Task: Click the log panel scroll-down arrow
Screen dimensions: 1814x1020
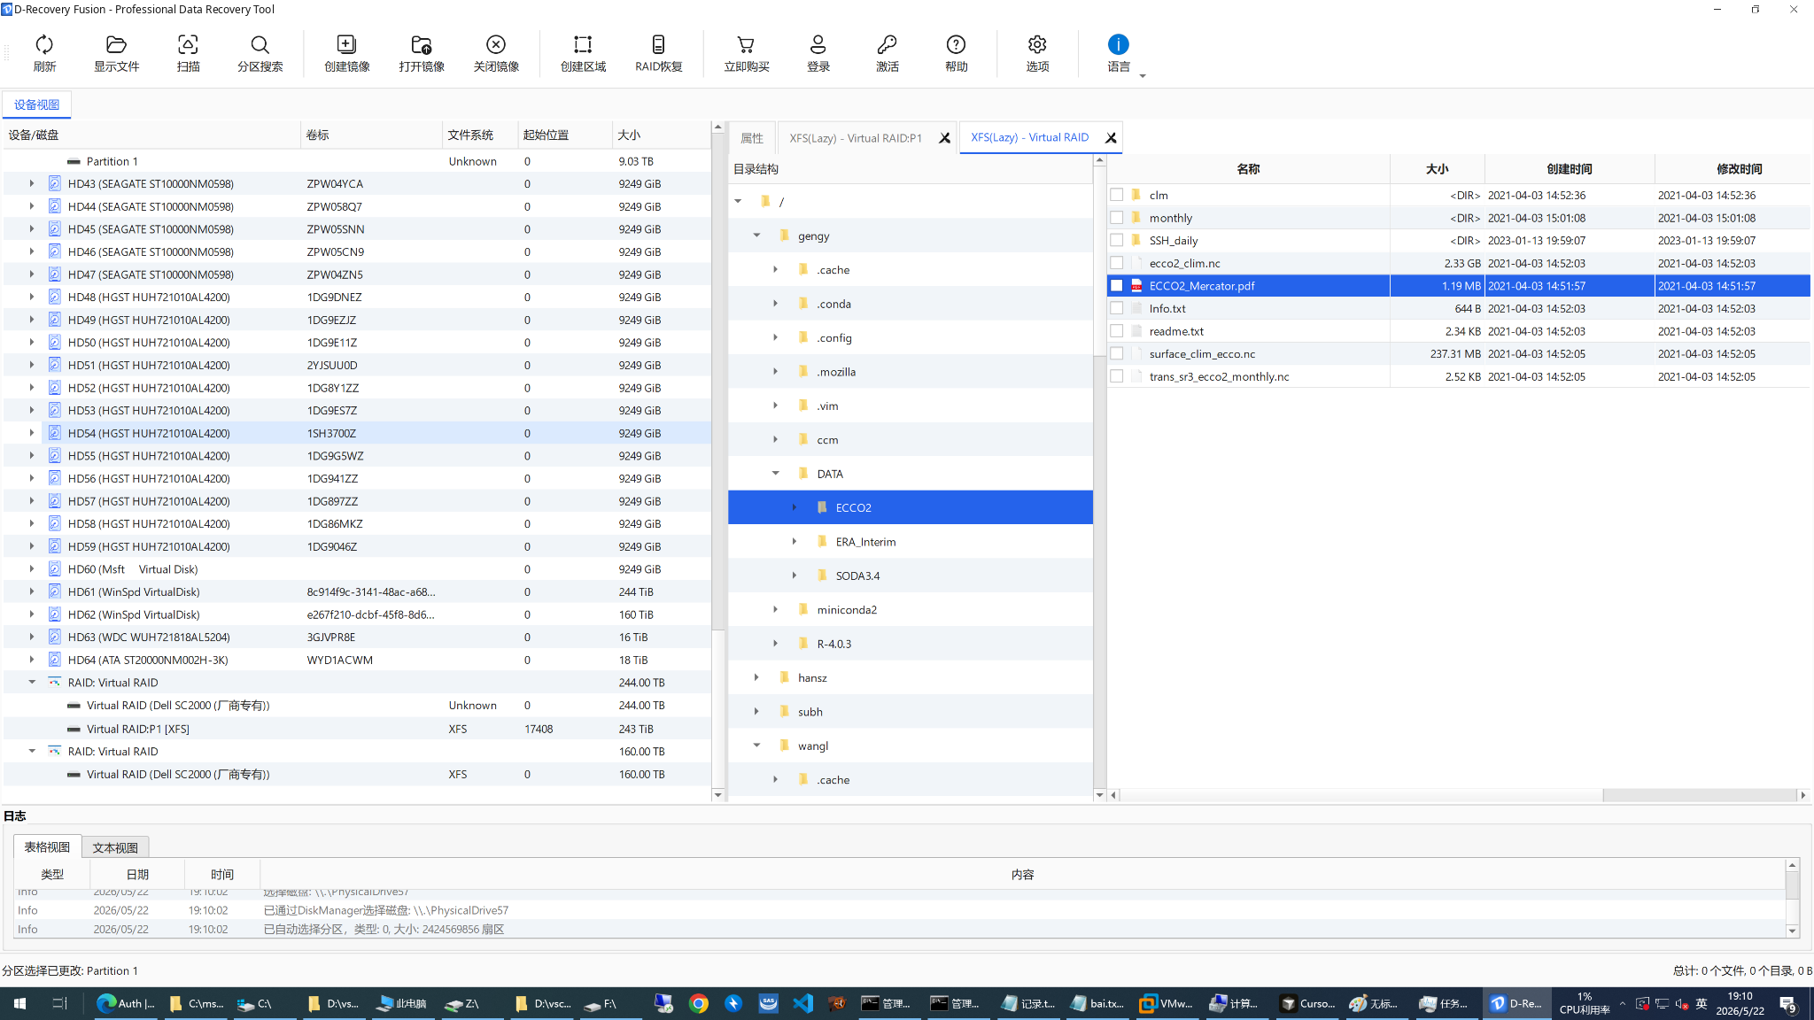Action: coord(1792,931)
